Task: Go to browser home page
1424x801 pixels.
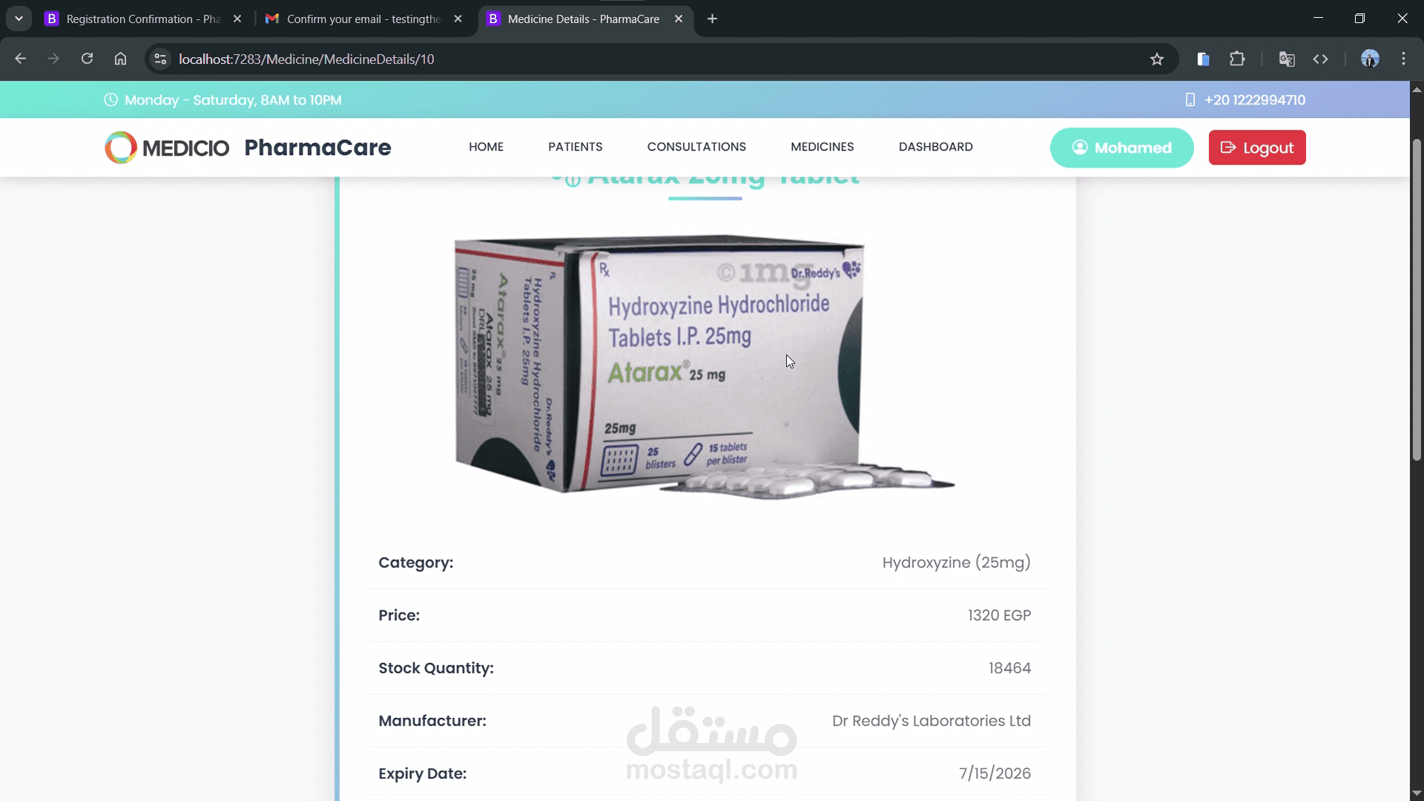Action: 120,59
